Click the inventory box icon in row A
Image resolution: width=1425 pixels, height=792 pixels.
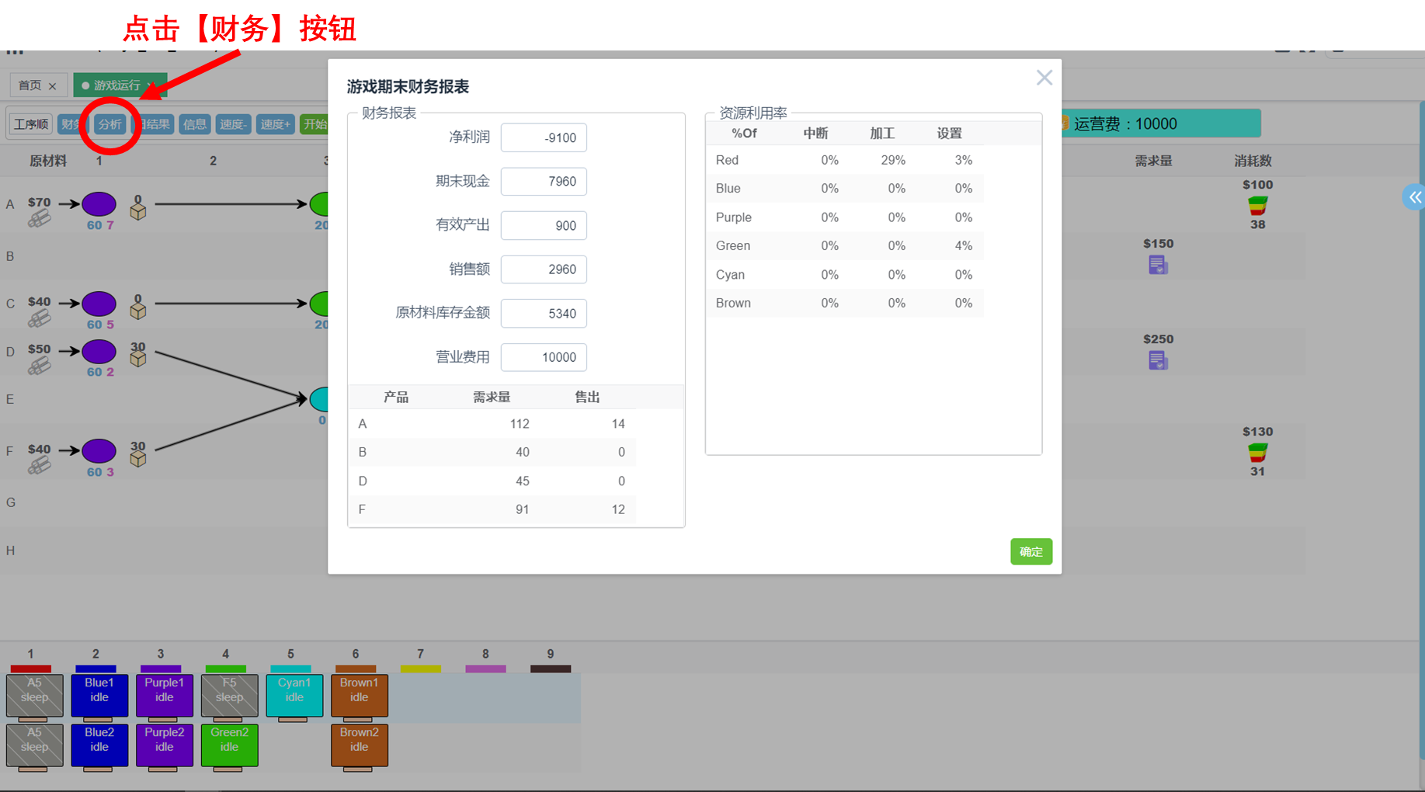point(138,212)
